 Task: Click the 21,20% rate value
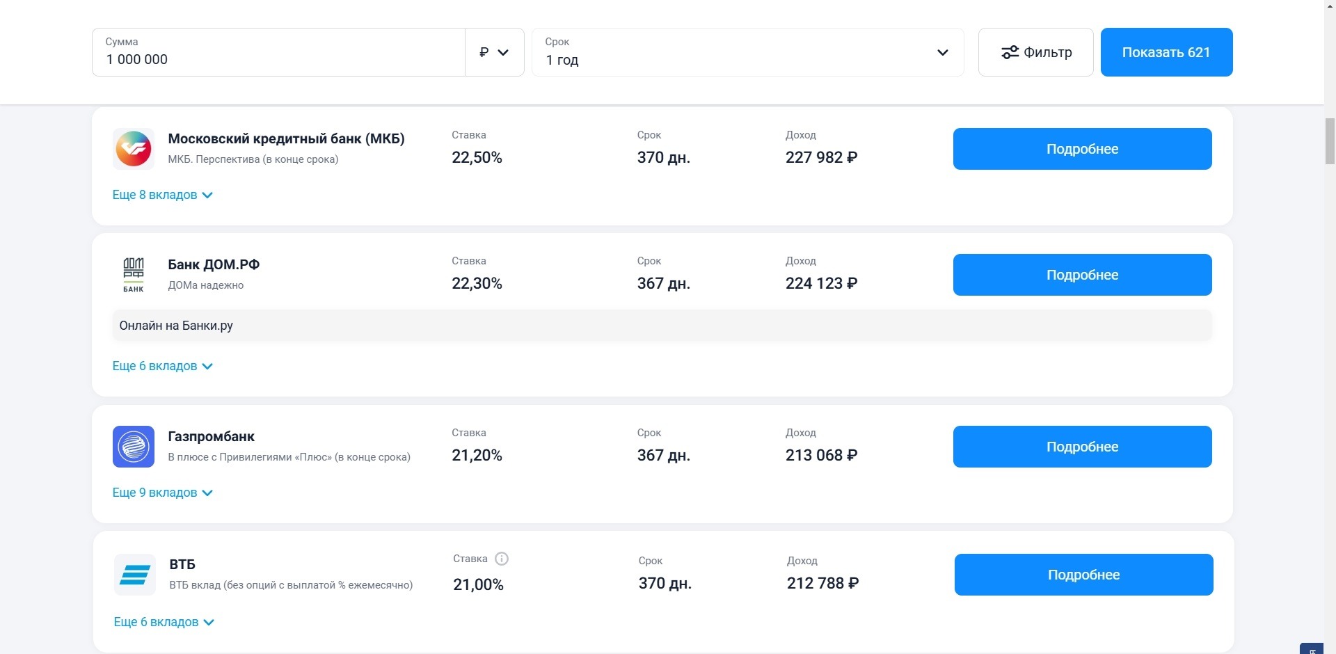(x=477, y=456)
